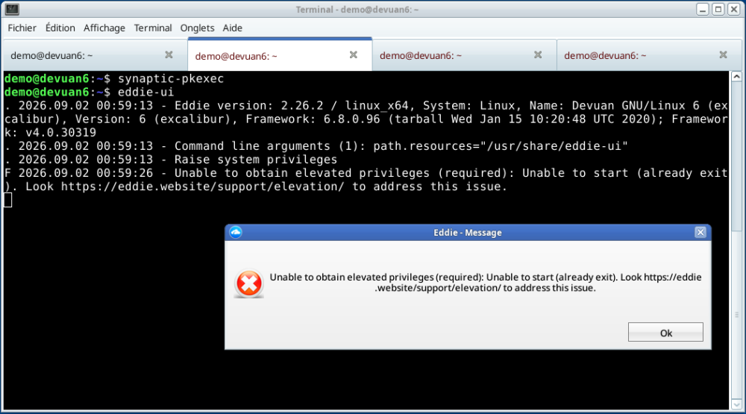Open the Affichage menu
This screenshot has width=746, height=414.
(104, 28)
